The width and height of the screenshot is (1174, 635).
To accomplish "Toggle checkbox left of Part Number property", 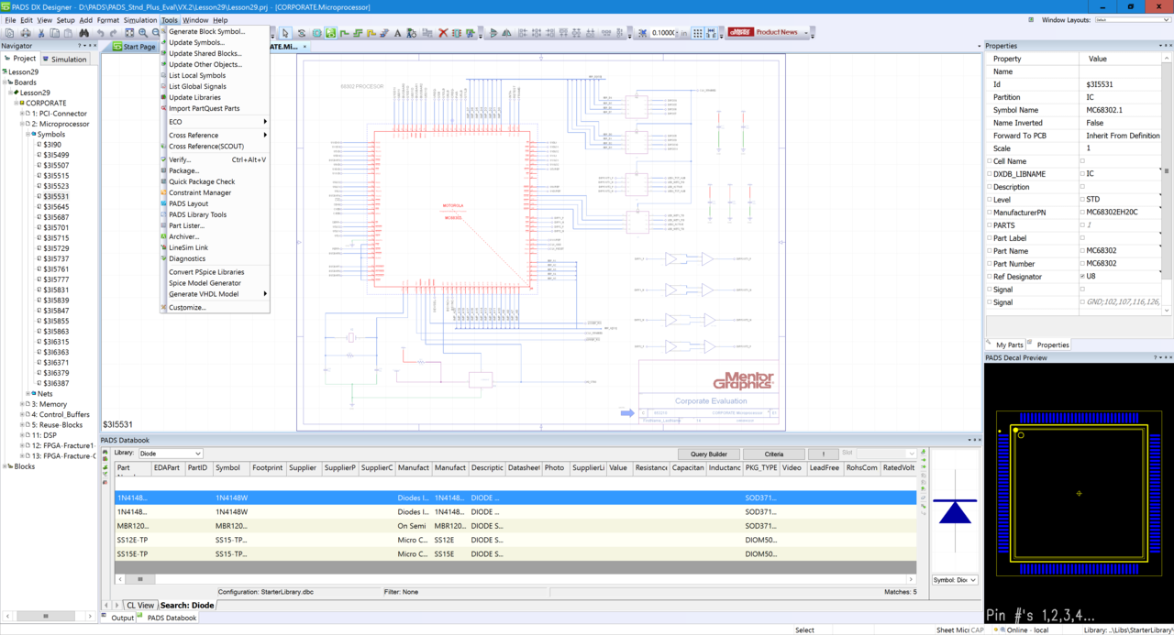I will (989, 263).
